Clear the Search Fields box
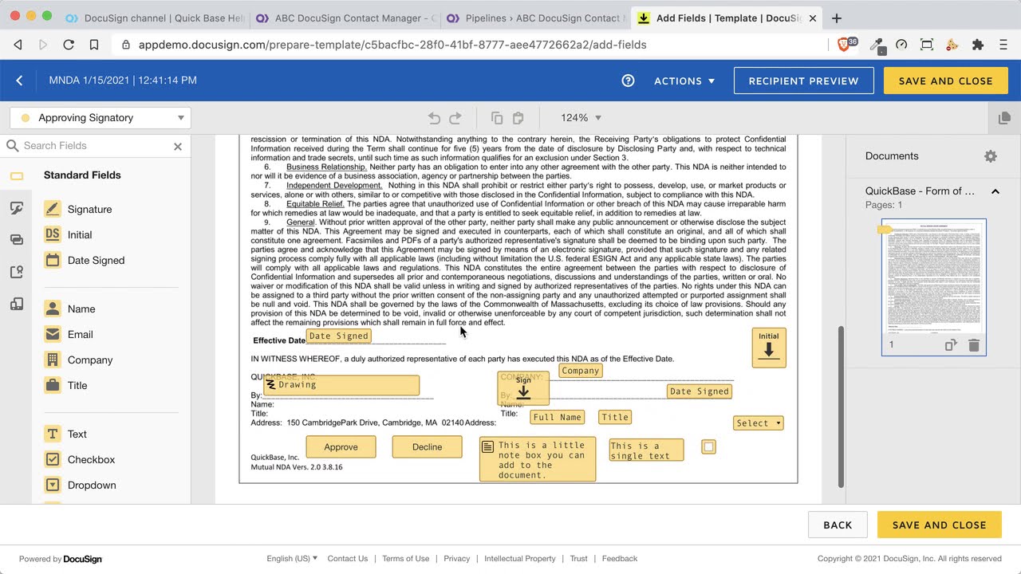 (178, 147)
